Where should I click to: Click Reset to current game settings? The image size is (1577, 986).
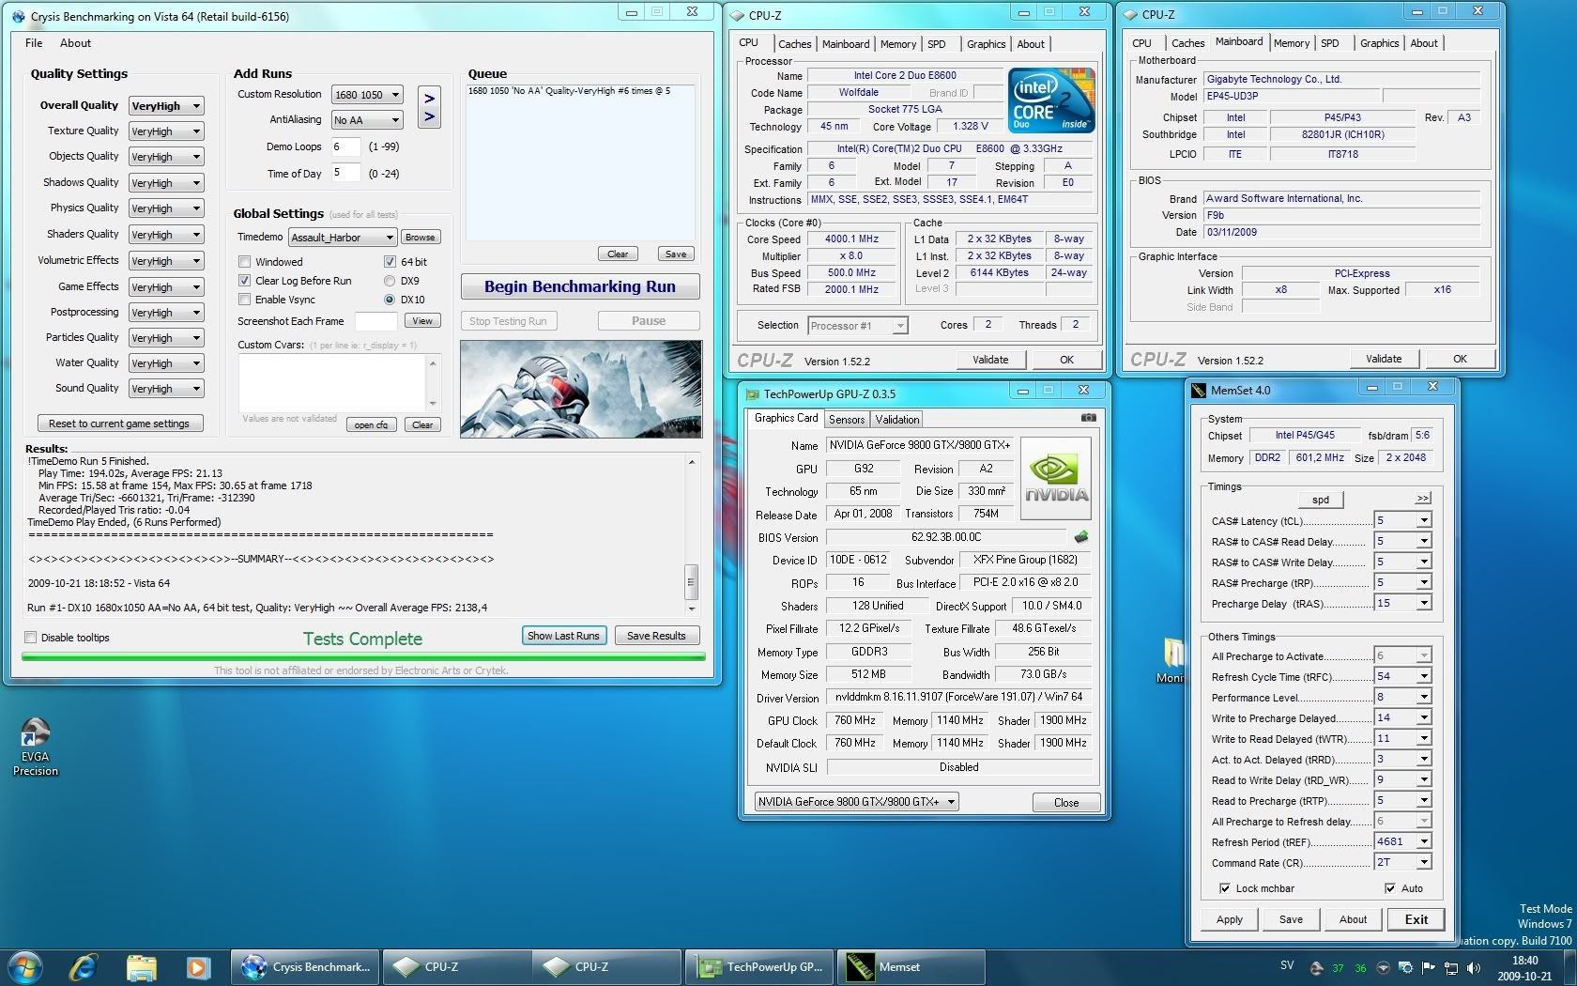pos(119,424)
